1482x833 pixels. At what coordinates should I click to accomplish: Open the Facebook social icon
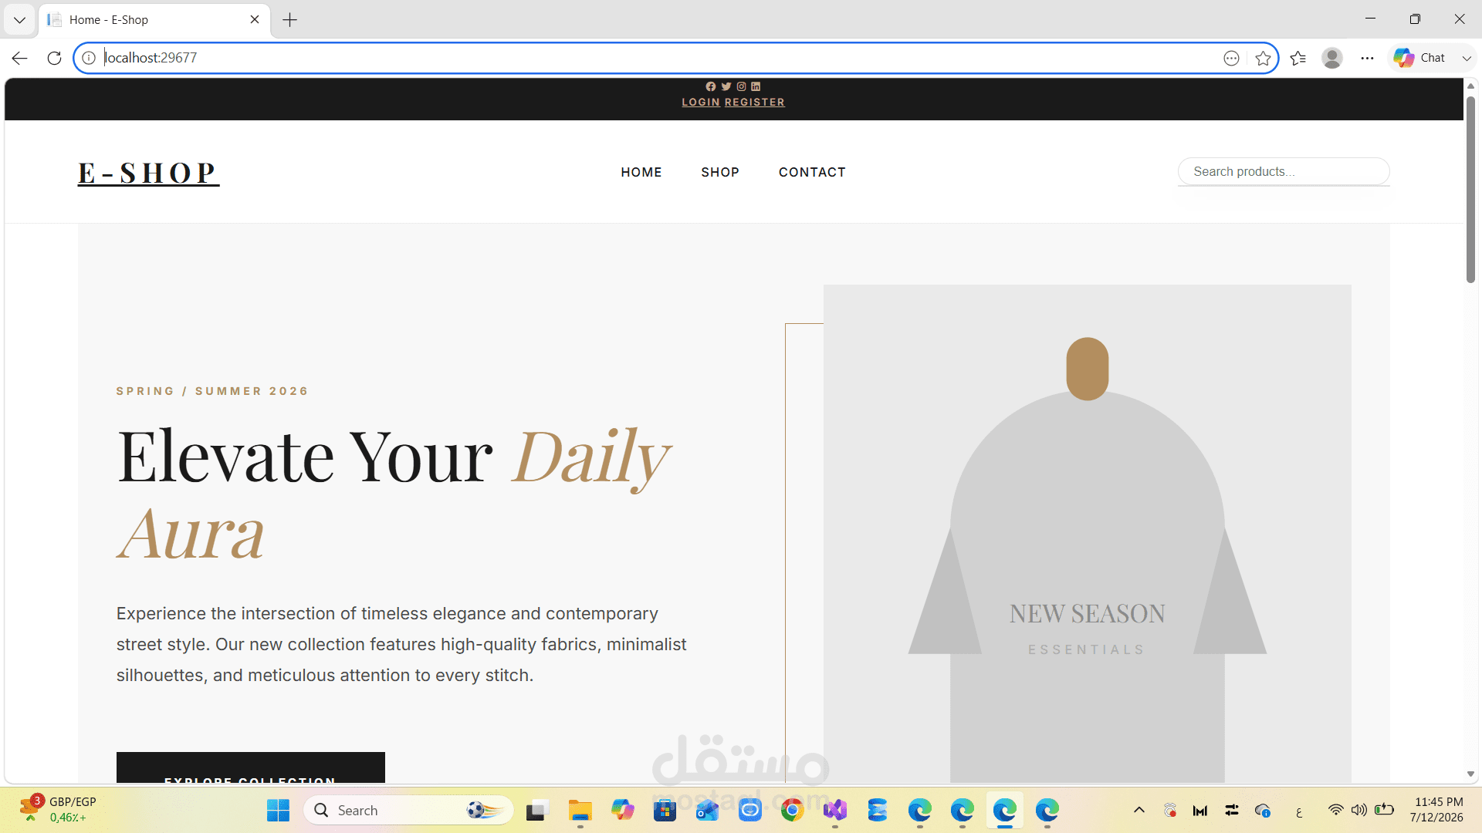click(x=711, y=86)
